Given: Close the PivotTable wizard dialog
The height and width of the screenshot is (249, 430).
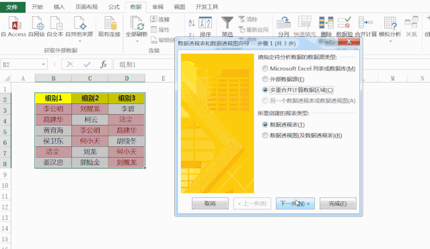Looking at the screenshot, I should click(x=349, y=42).
